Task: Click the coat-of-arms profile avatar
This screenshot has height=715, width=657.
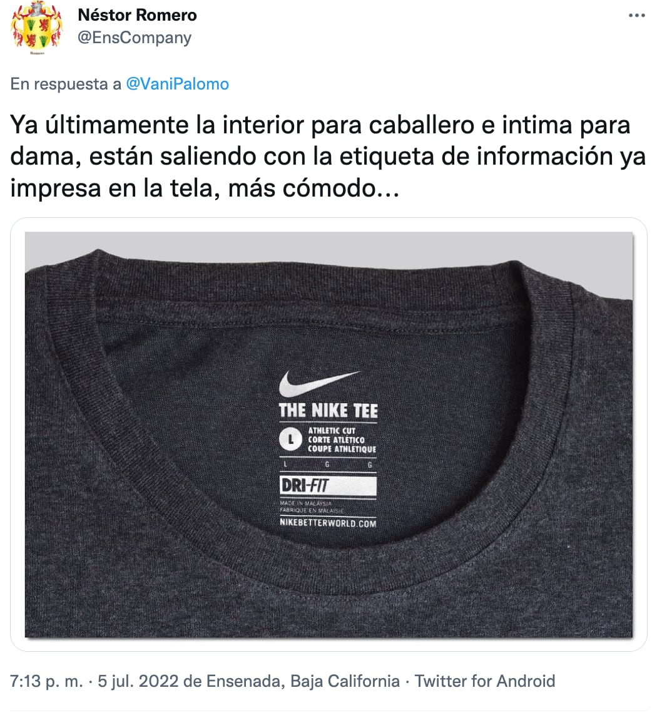Action: click(x=36, y=28)
